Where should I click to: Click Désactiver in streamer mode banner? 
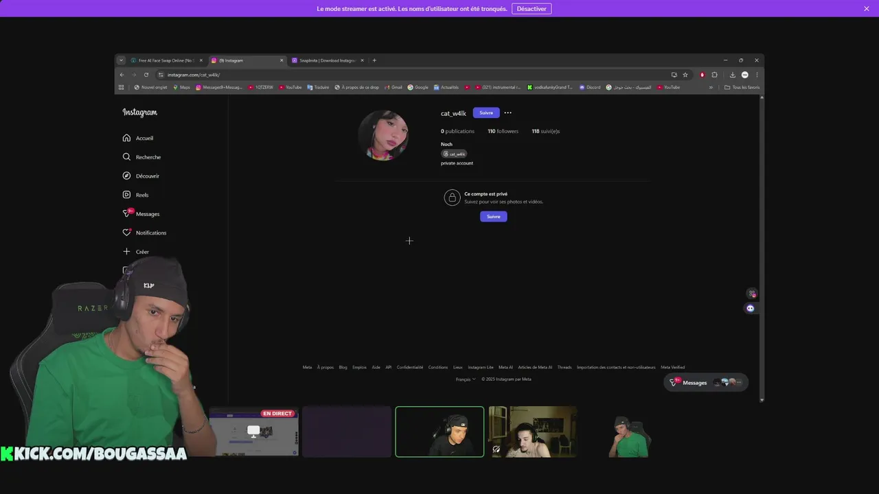pos(532,8)
